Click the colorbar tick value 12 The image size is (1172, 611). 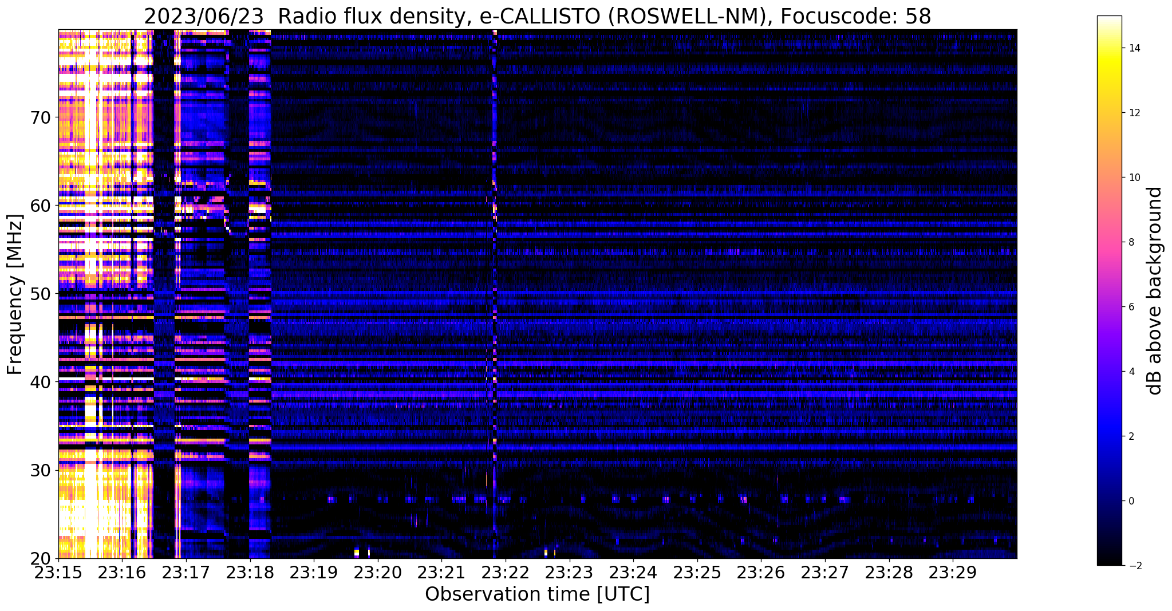1134,113
